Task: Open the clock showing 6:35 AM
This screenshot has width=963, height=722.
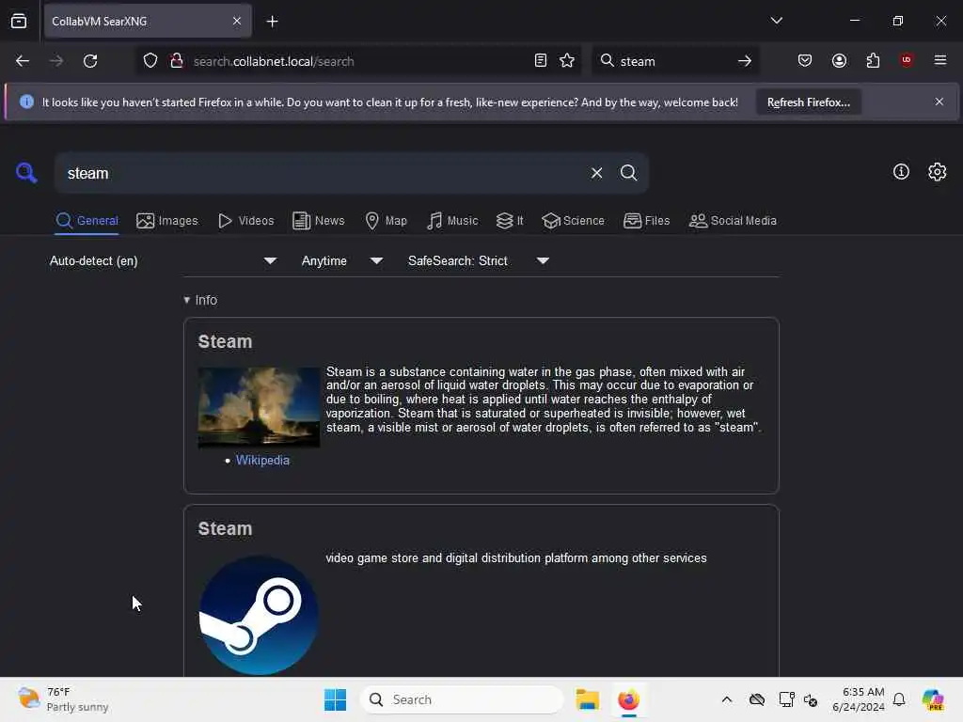Action: [858, 699]
